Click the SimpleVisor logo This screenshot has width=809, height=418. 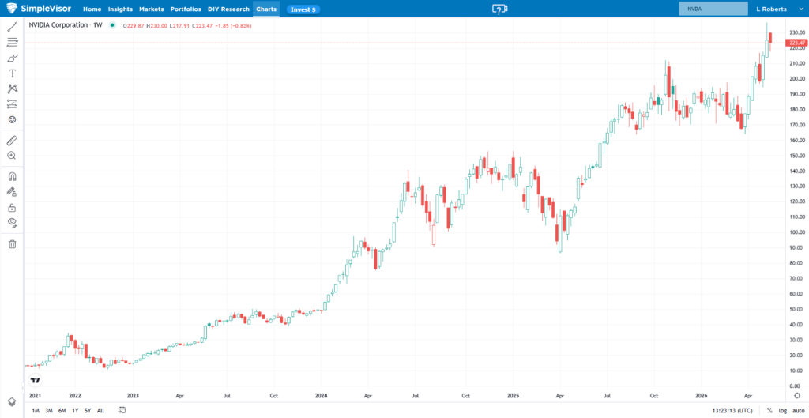39,9
